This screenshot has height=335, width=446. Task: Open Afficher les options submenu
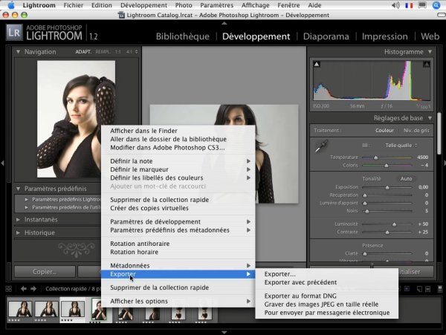pos(178,301)
